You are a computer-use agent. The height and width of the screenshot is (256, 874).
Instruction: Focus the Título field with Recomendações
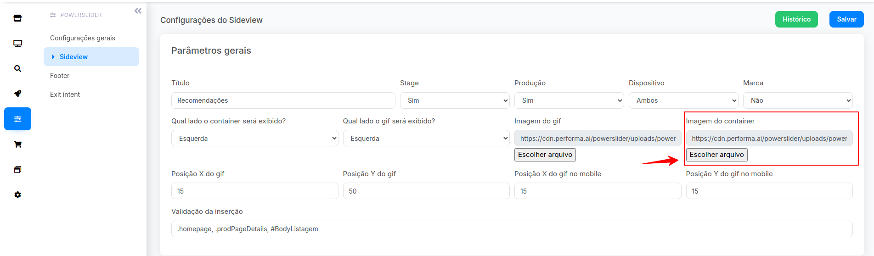pos(283,100)
